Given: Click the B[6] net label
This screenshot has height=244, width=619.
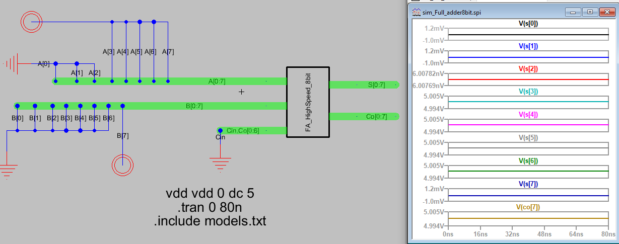Looking at the screenshot, I should (x=108, y=118).
